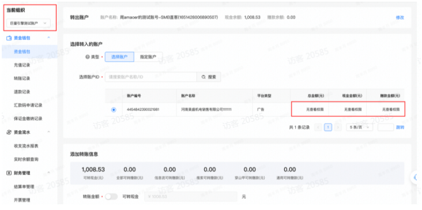Click the 赠款余额 0.00 header value

click(291, 17)
